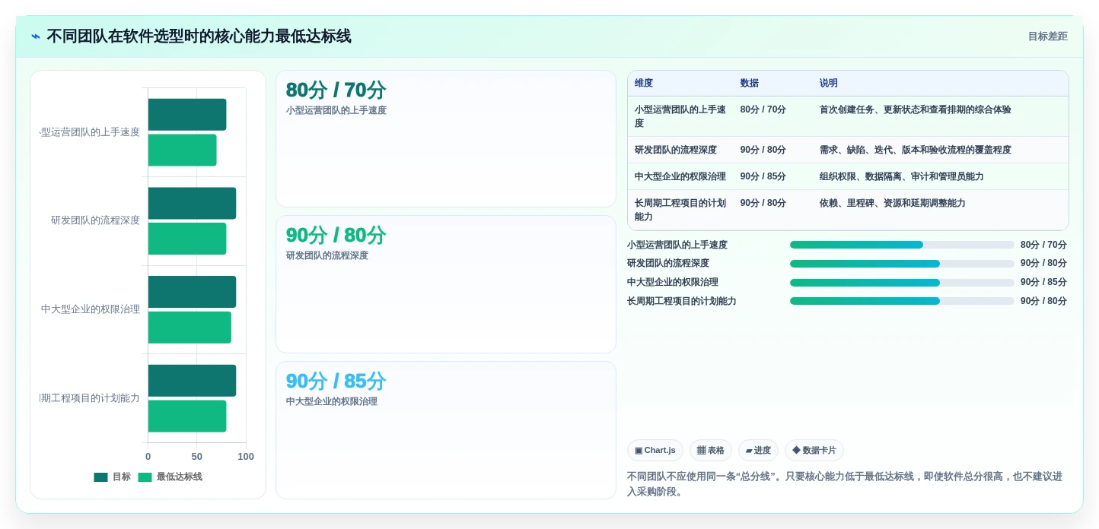Click the 目标 bar for 小型运营团队的上手速度
1099x529 pixels.
pos(187,115)
